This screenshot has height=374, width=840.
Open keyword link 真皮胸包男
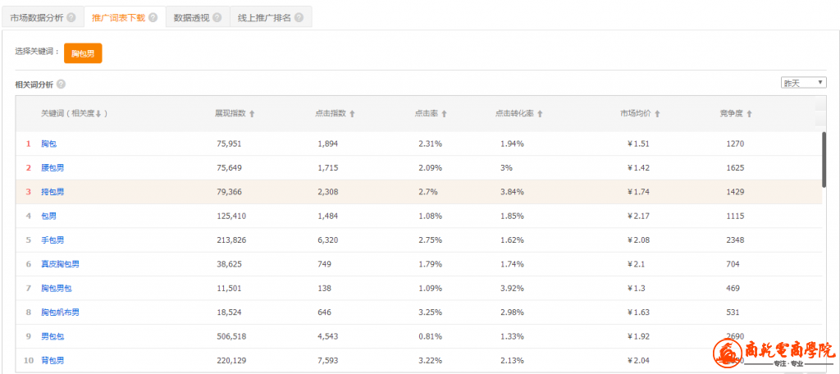(60, 264)
